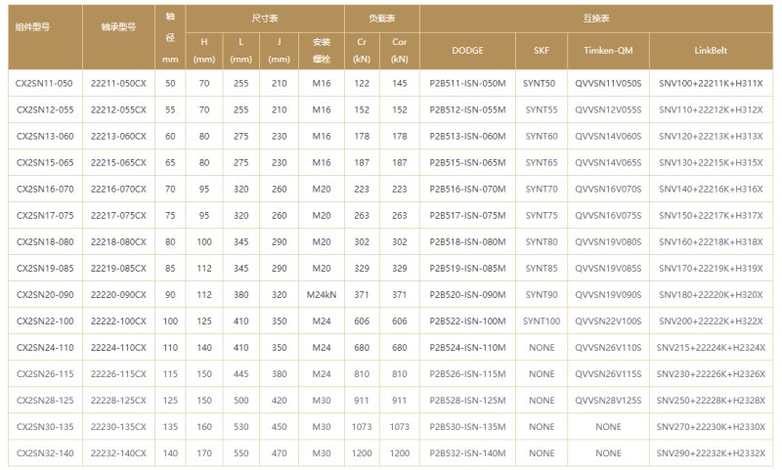Click Timken part QVVSN28V125S

click(608, 401)
